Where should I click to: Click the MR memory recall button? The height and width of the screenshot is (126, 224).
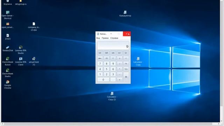106,53
